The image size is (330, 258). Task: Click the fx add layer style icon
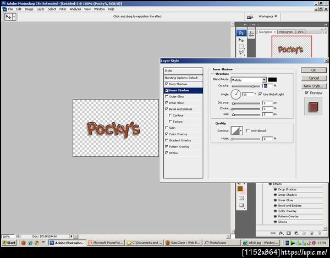[281, 233]
